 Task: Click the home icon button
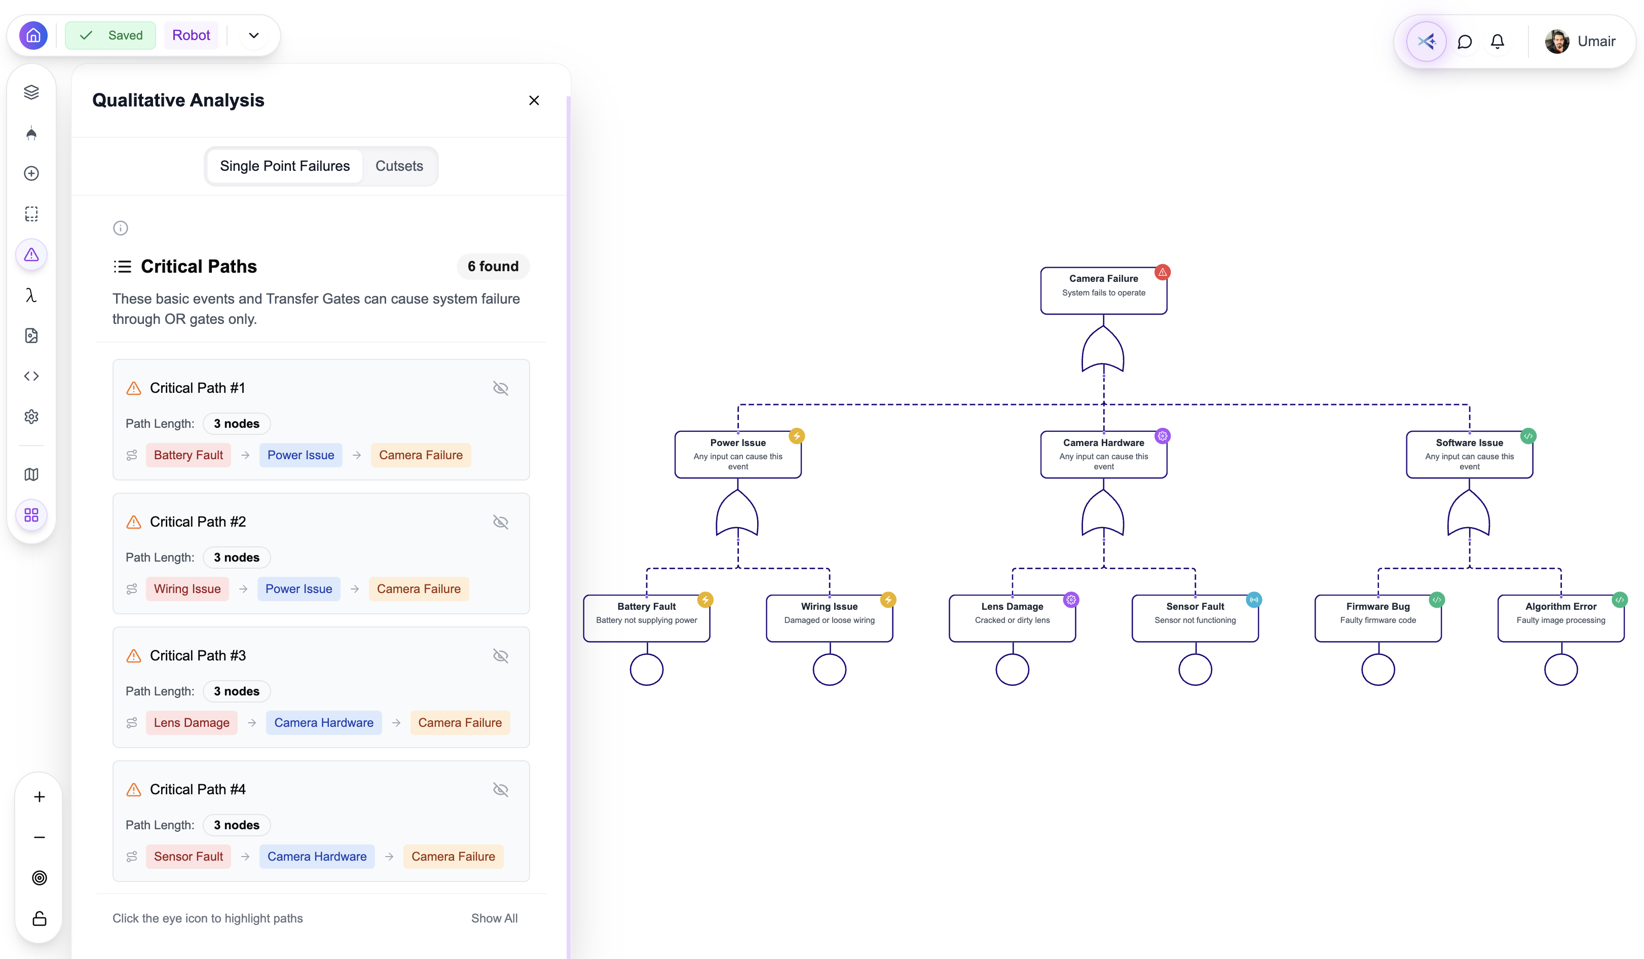pyautogui.click(x=33, y=35)
